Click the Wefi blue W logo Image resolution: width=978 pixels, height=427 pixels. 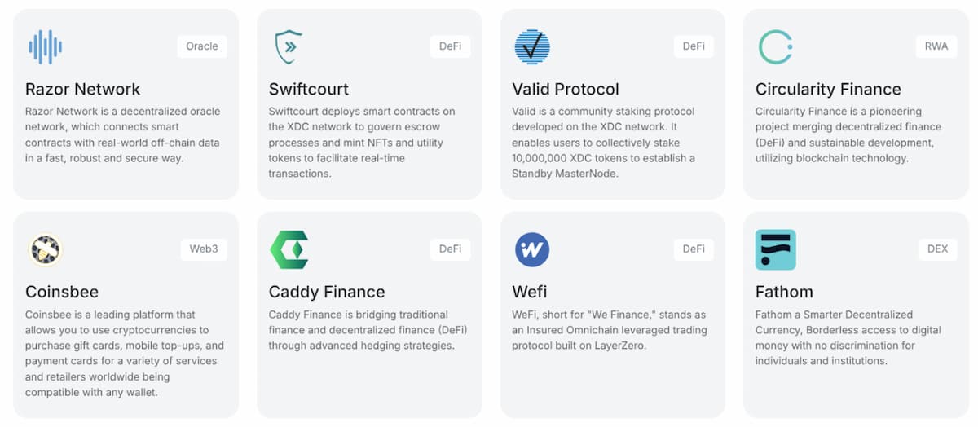tap(532, 249)
